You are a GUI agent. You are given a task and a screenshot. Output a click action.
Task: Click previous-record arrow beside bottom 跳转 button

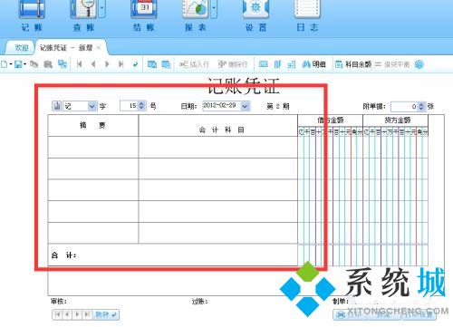[x=67, y=314]
